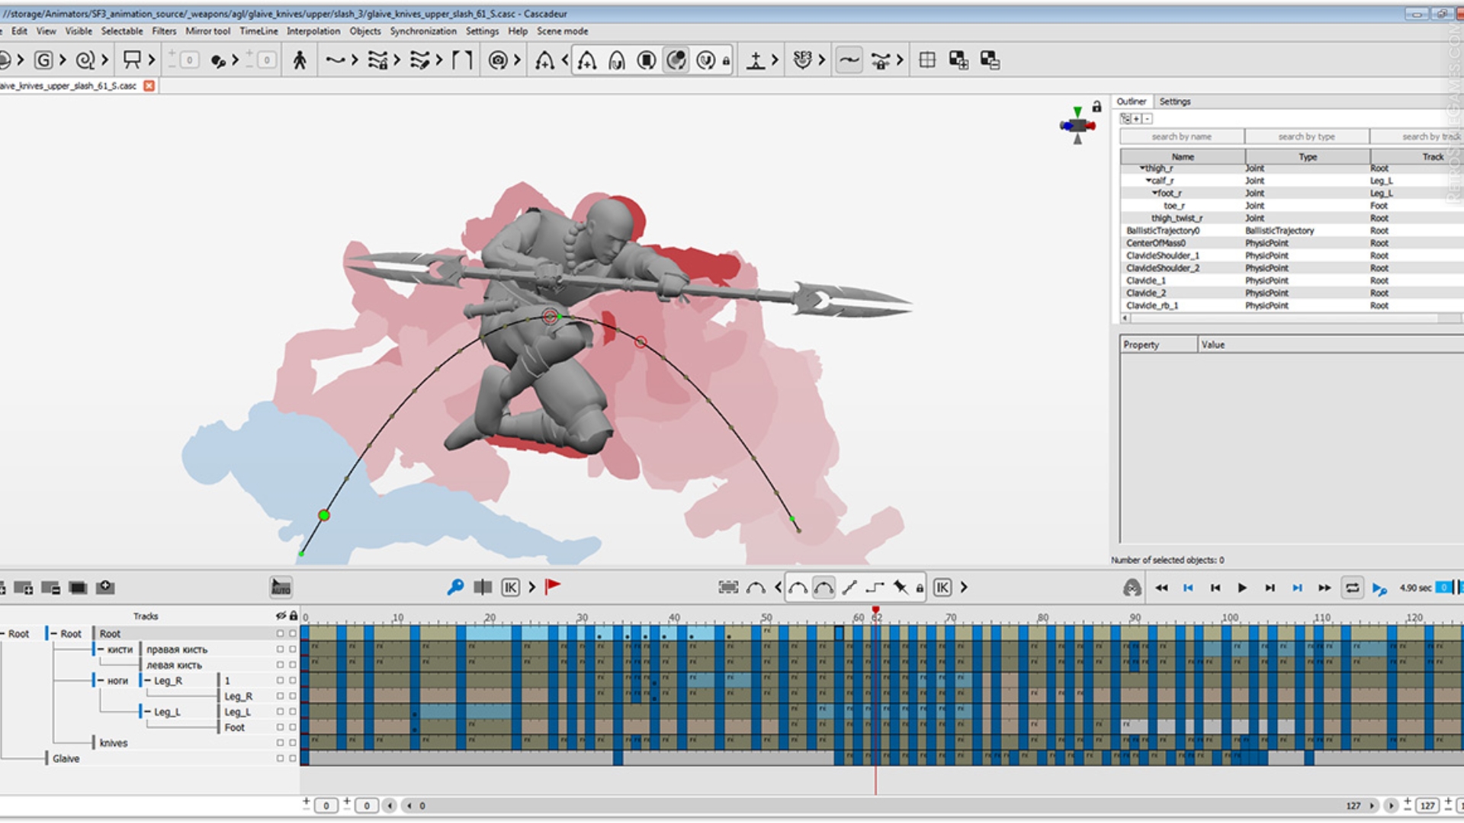Viewport: 1464px width, 823px height.
Task: Switch to the Settings tab in the Outliner panel
Action: (1175, 101)
